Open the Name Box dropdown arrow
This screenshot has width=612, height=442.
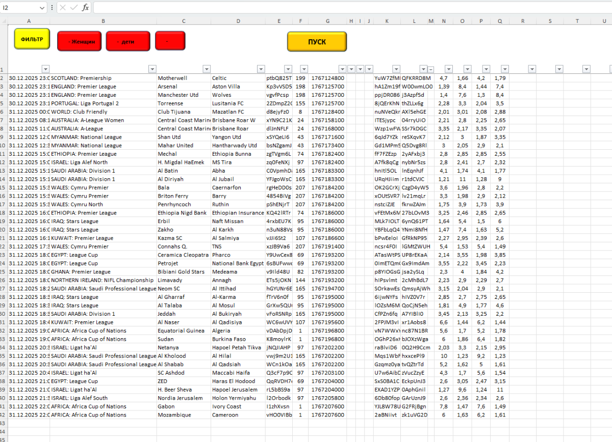click(42, 8)
